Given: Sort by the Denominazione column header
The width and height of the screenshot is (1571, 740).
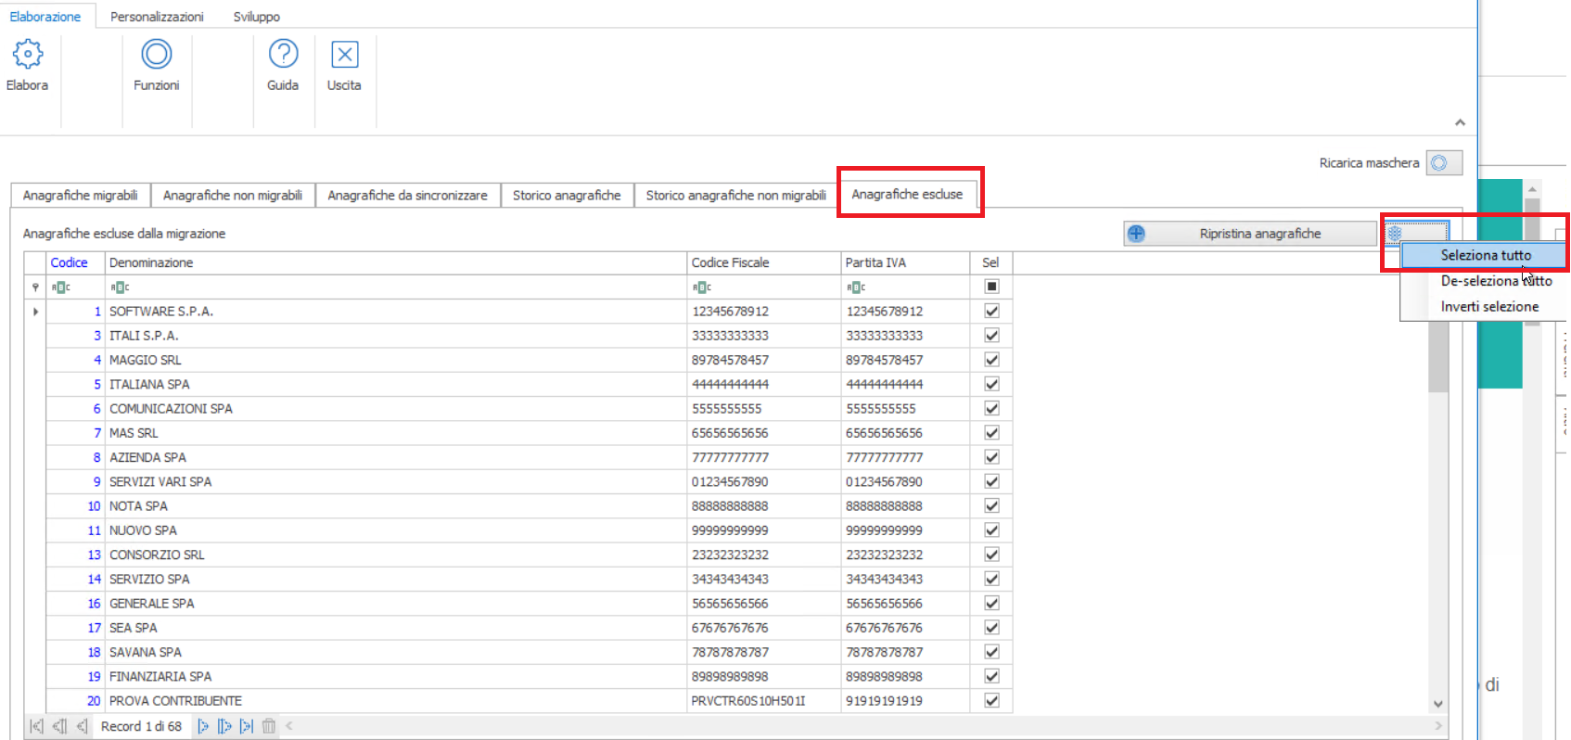Looking at the screenshot, I should tap(396, 263).
